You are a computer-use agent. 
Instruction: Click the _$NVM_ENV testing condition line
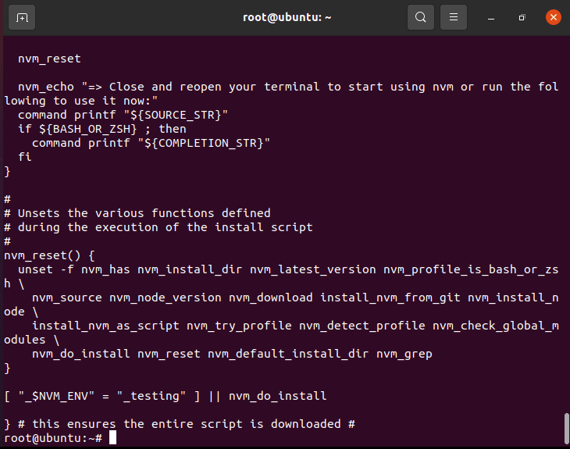165,396
